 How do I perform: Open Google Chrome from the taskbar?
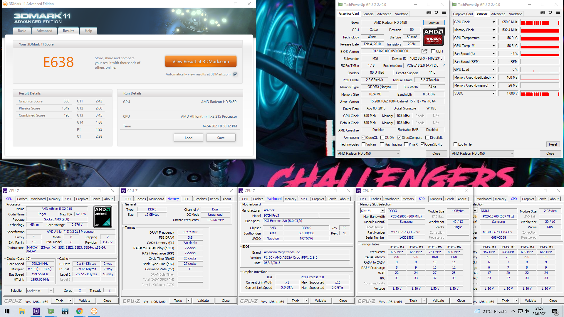(79, 311)
